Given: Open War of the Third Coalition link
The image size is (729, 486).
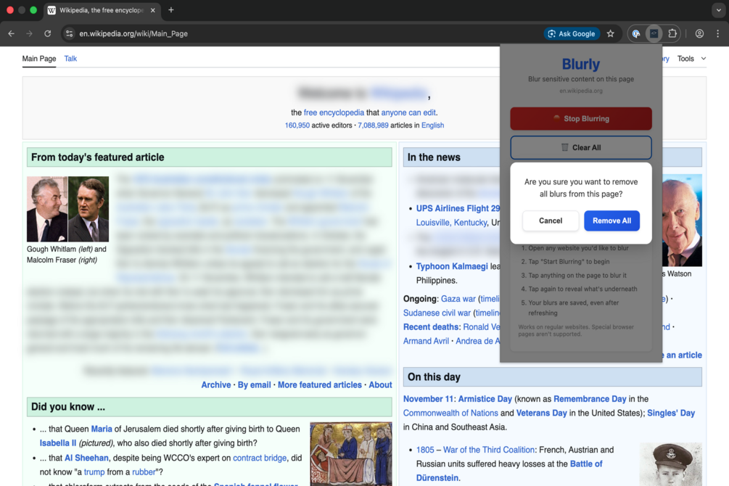Looking at the screenshot, I should [489, 450].
